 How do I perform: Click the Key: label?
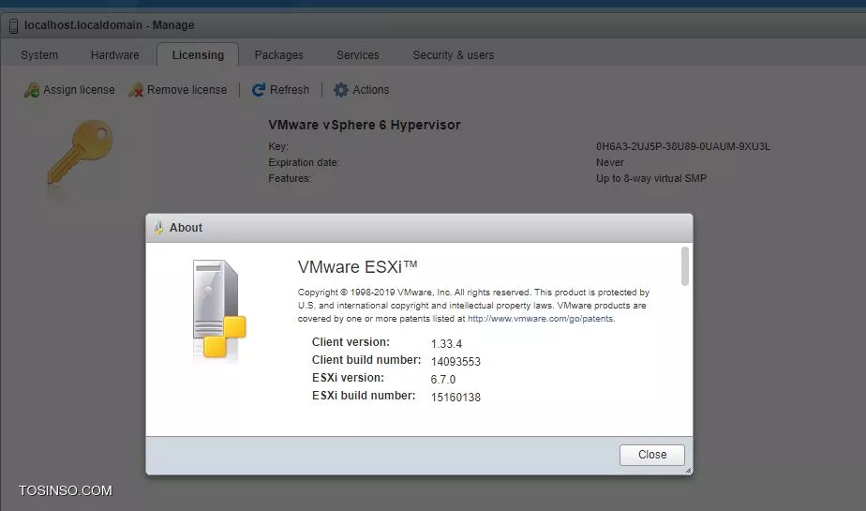[278, 146]
